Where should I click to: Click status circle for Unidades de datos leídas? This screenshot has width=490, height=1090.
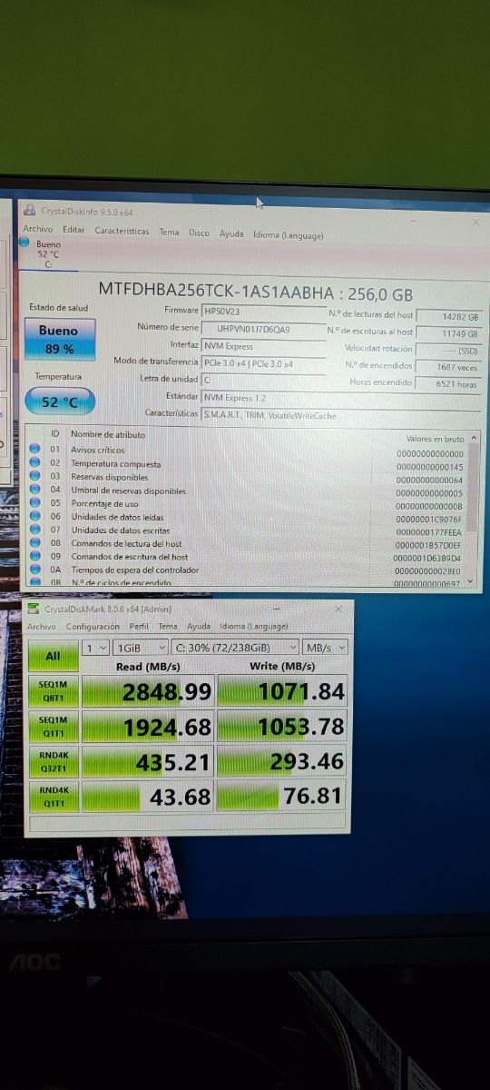coord(34,515)
